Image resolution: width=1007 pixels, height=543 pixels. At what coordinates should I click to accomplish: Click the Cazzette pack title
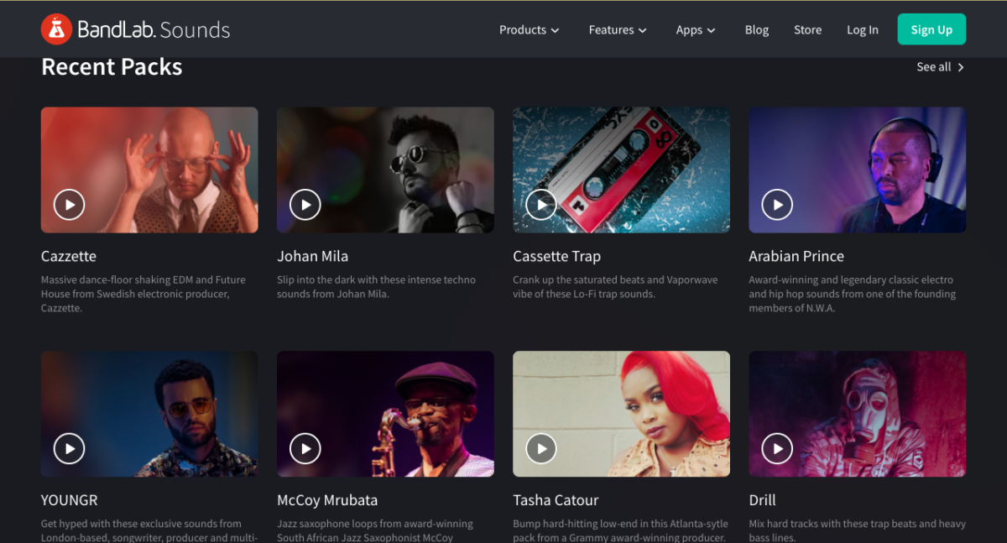click(x=69, y=256)
